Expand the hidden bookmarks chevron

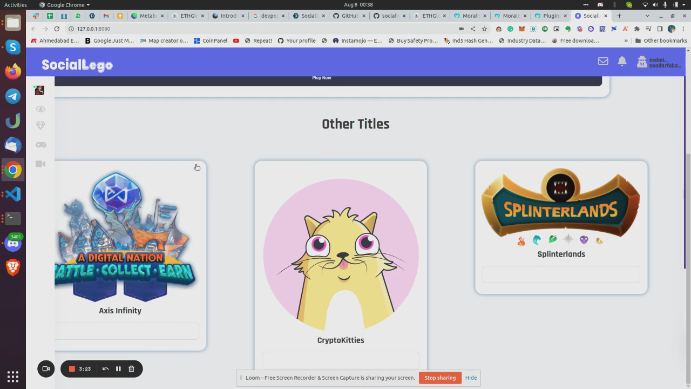(626, 41)
